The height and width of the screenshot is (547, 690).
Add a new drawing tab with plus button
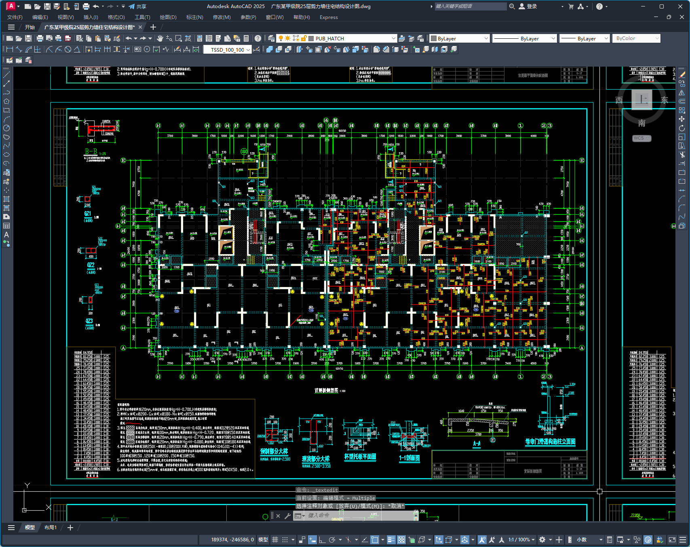click(153, 27)
